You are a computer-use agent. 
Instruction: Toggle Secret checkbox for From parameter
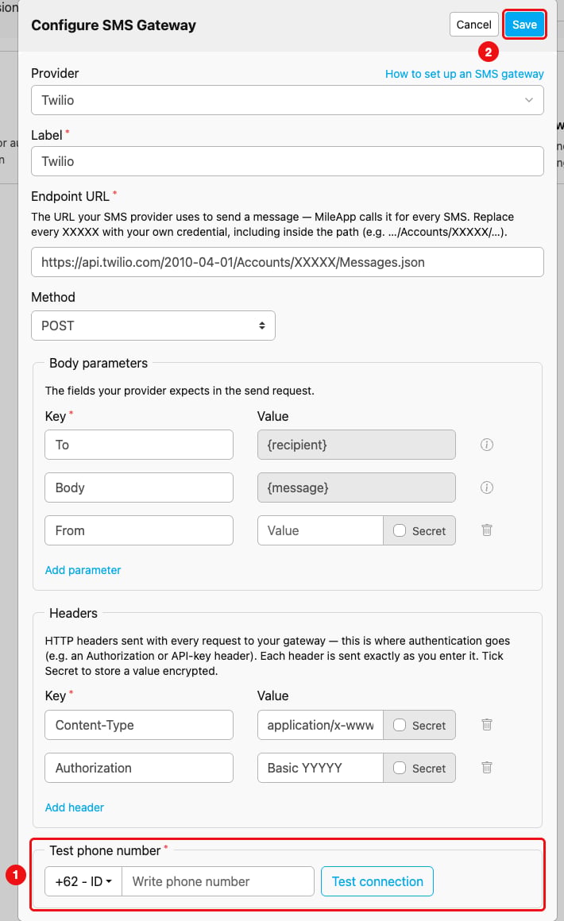pos(400,530)
